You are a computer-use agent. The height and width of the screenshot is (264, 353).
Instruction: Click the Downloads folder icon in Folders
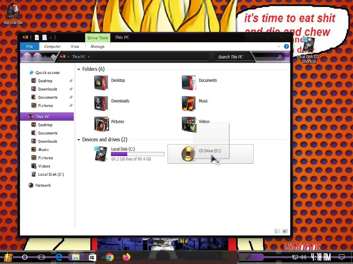(x=101, y=103)
